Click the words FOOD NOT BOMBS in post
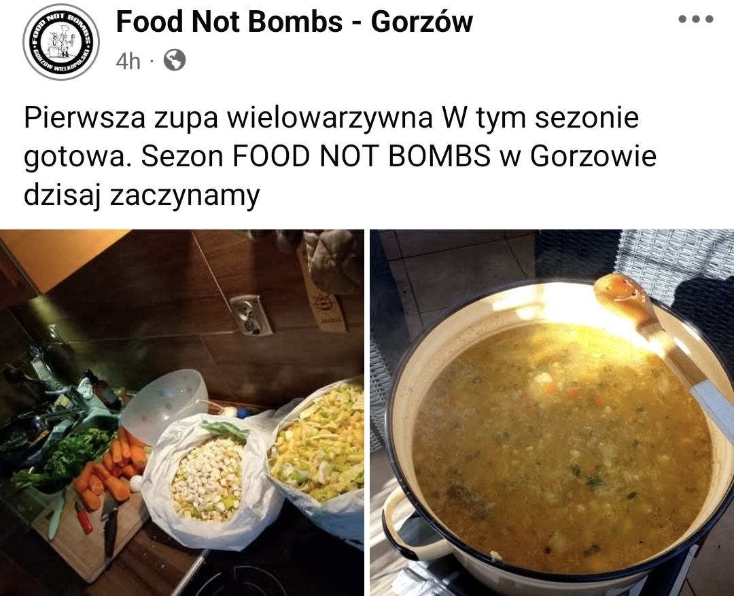Image resolution: width=734 pixels, height=596 pixels. (362, 156)
